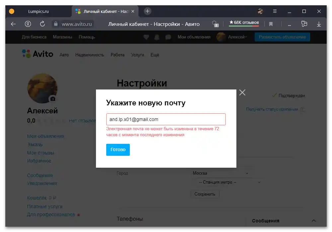Image resolution: width=332 pixels, height=232 pixels.
Task: Click the Avito logo
Action: point(38,54)
